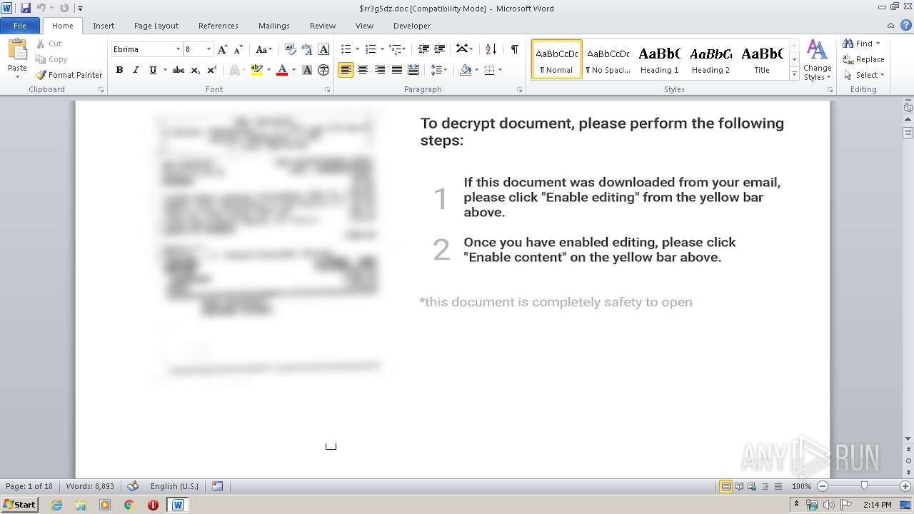Toggle Align Text Left

pos(346,70)
